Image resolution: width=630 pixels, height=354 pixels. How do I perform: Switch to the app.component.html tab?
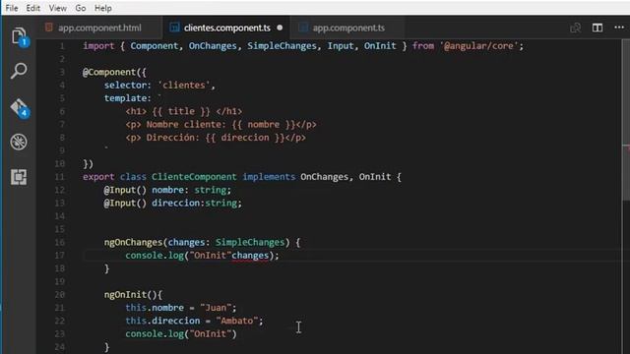pos(99,28)
